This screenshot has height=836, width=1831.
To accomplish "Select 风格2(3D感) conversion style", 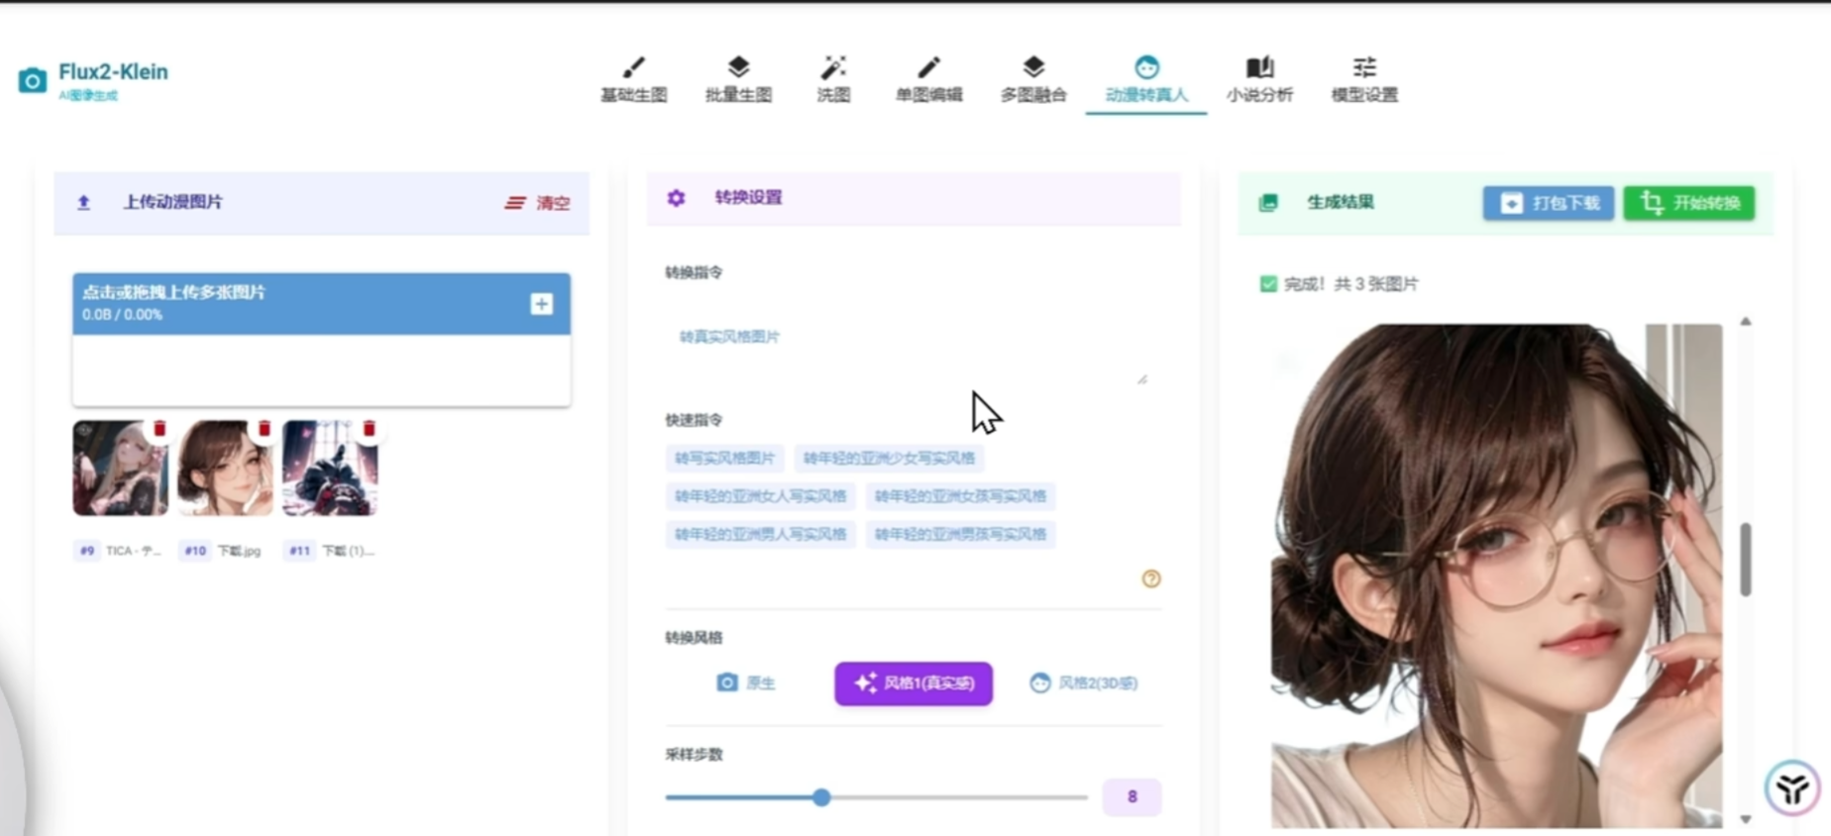I will pos(1083,682).
